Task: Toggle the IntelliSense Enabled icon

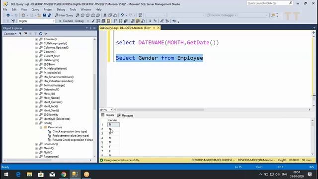Action: [108, 21]
